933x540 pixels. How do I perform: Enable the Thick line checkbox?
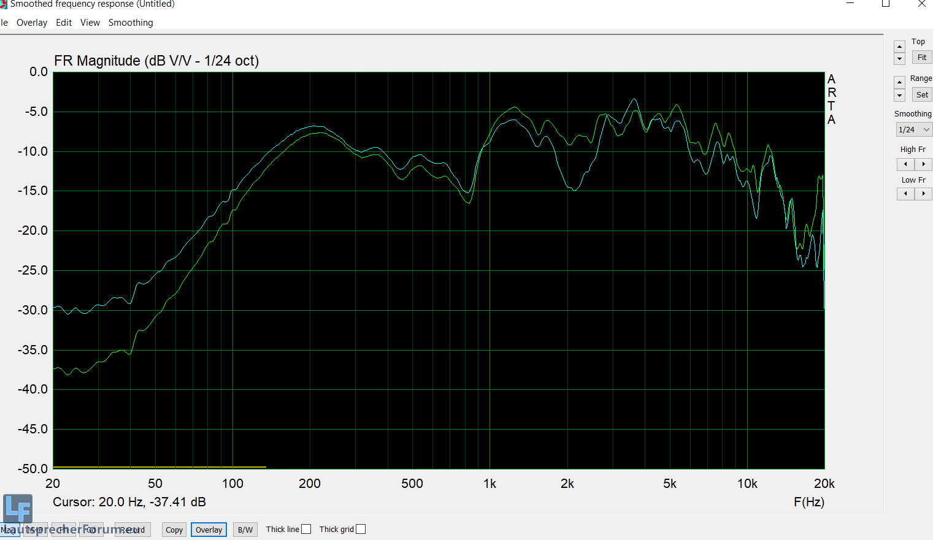(306, 529)
